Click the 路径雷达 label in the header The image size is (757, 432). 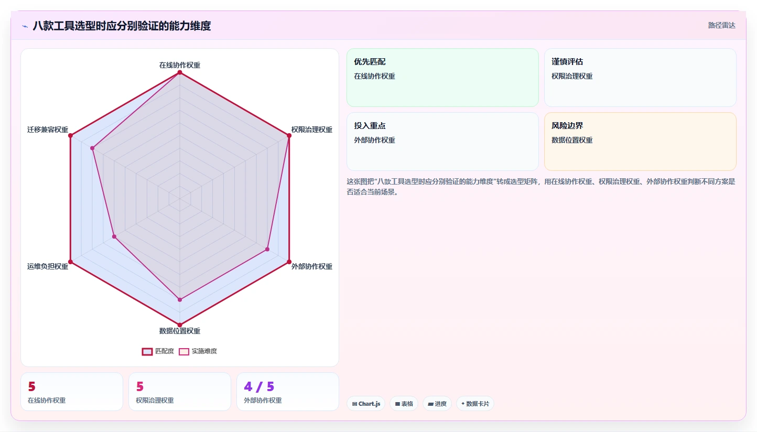(x=721, y=25)
